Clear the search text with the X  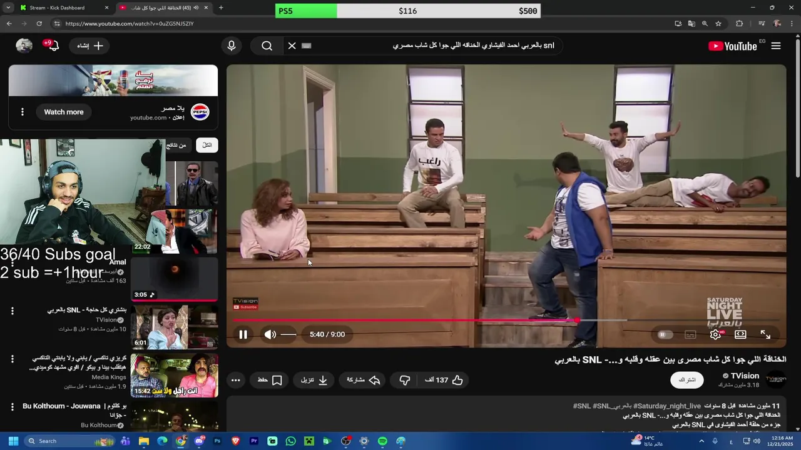(x=292, y=46)
